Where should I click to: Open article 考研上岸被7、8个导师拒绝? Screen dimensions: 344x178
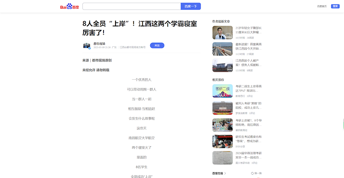pyautogui.click(x=248, y=123)
